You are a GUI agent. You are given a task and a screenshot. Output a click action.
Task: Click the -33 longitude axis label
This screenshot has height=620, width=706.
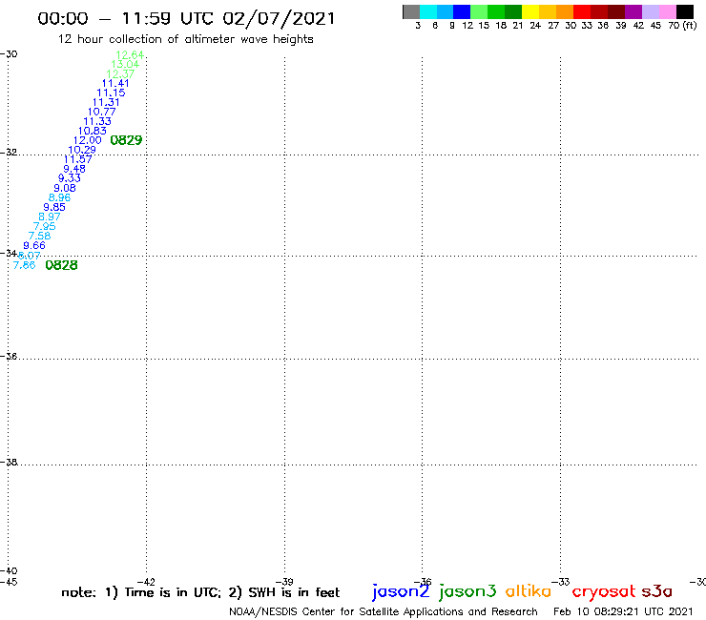pos(561,582)
